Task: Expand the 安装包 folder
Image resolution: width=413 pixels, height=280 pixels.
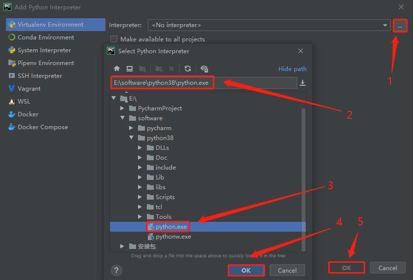Action: click(122, 246)
